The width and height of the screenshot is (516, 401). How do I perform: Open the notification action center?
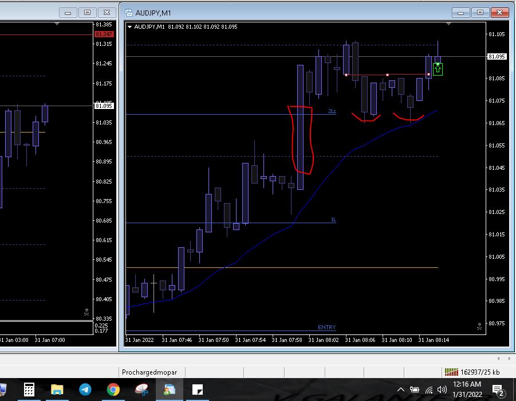pos(499,391)
